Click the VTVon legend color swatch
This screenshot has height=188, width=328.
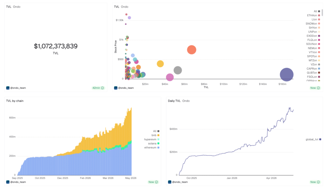pyautogui.click(x=319, y=52)
